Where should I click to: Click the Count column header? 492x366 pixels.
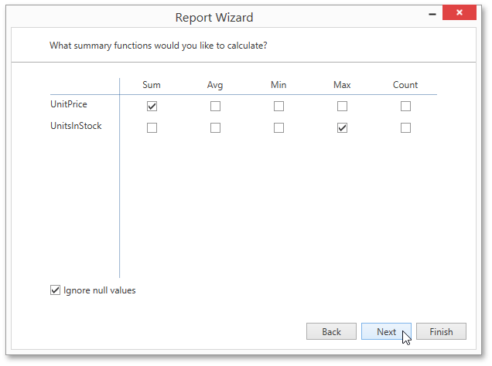(x=405, y=85)
